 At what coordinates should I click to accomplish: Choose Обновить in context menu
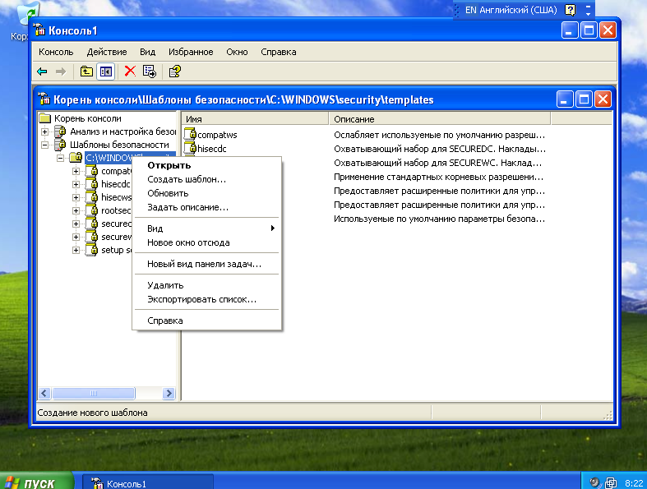[x=206, y=193]
